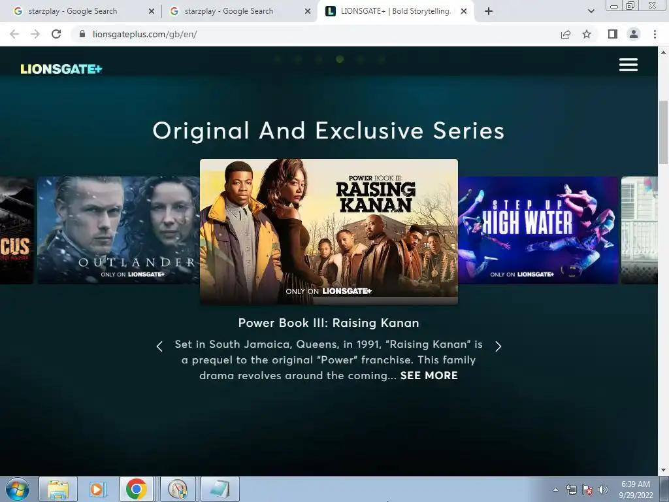Open the Chrome profile avatar

(634, 34)
